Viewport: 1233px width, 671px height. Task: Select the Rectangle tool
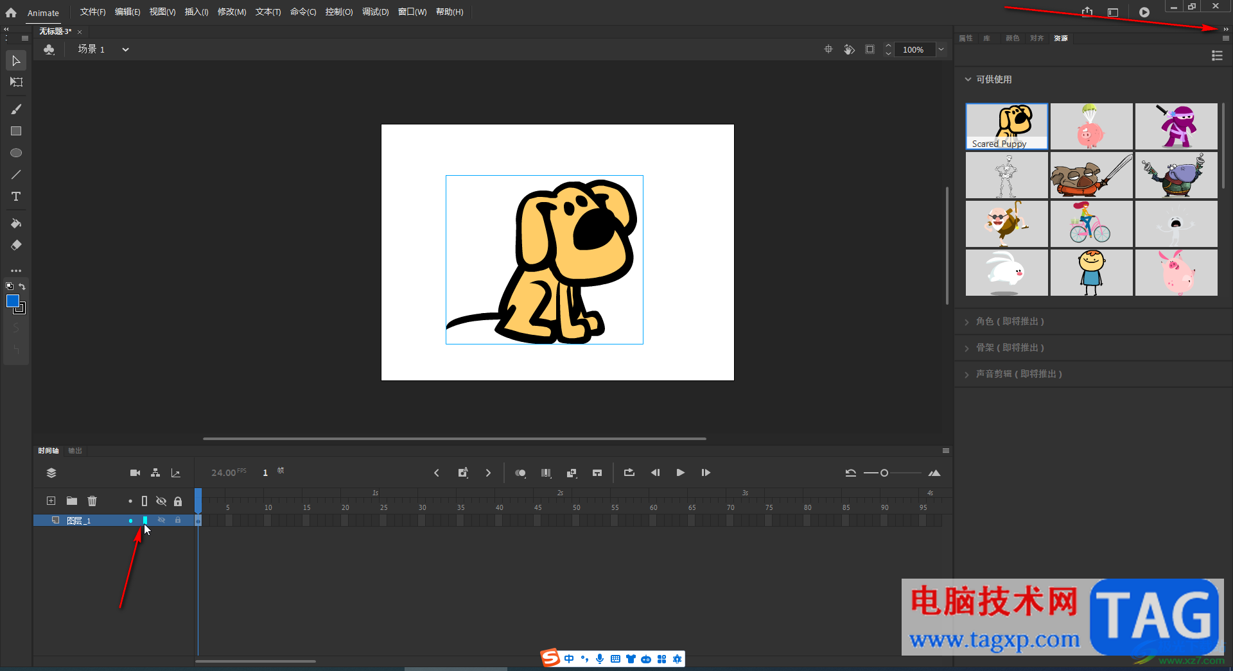[x=16, y=131]
